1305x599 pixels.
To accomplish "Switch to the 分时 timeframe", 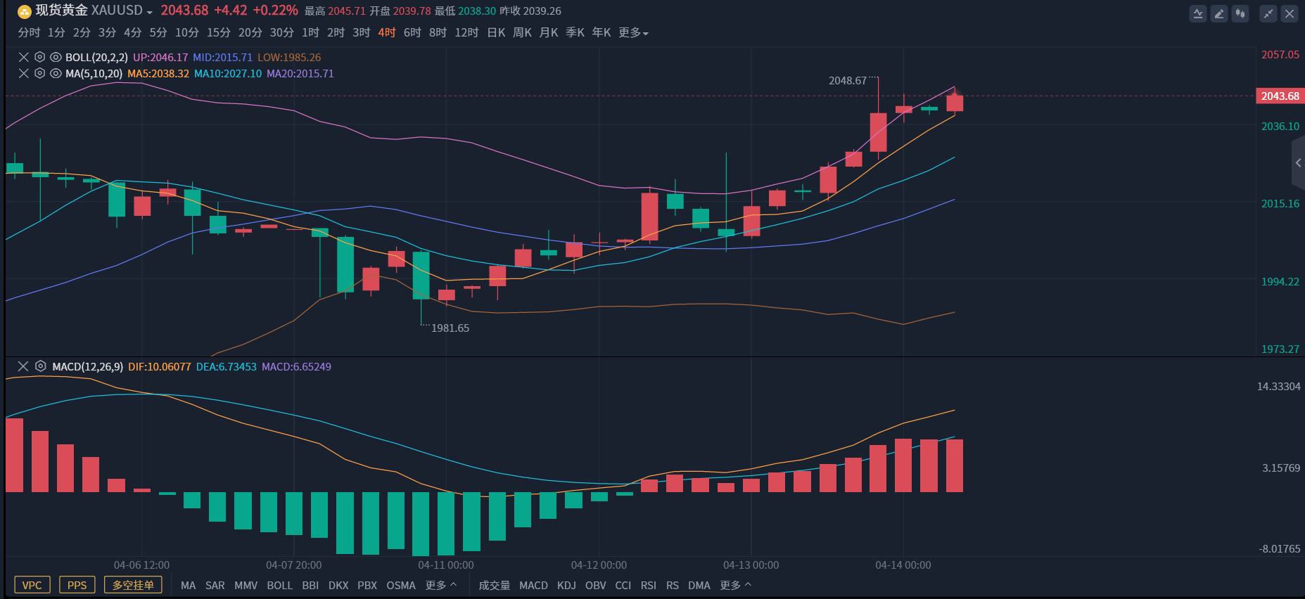I will (29, 32).
